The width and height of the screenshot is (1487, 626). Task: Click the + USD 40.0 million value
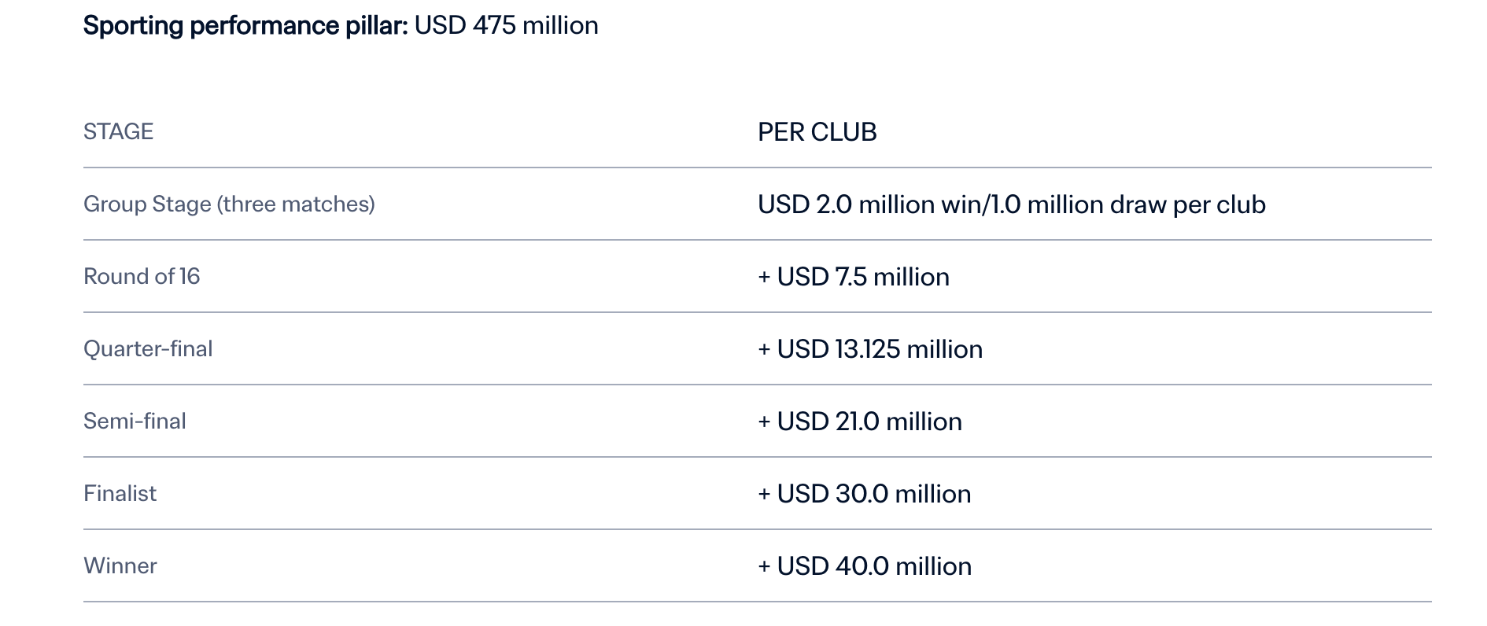pyautogui.click(x=865, y=566)
